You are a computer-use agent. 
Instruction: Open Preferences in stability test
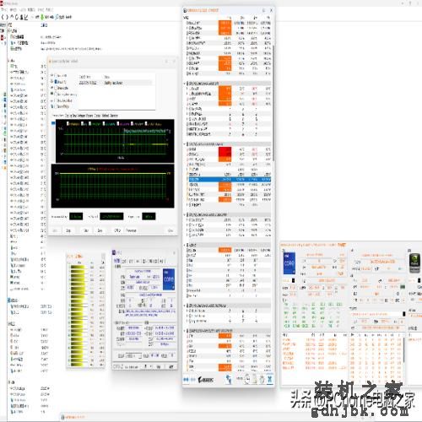click(131, 230)
